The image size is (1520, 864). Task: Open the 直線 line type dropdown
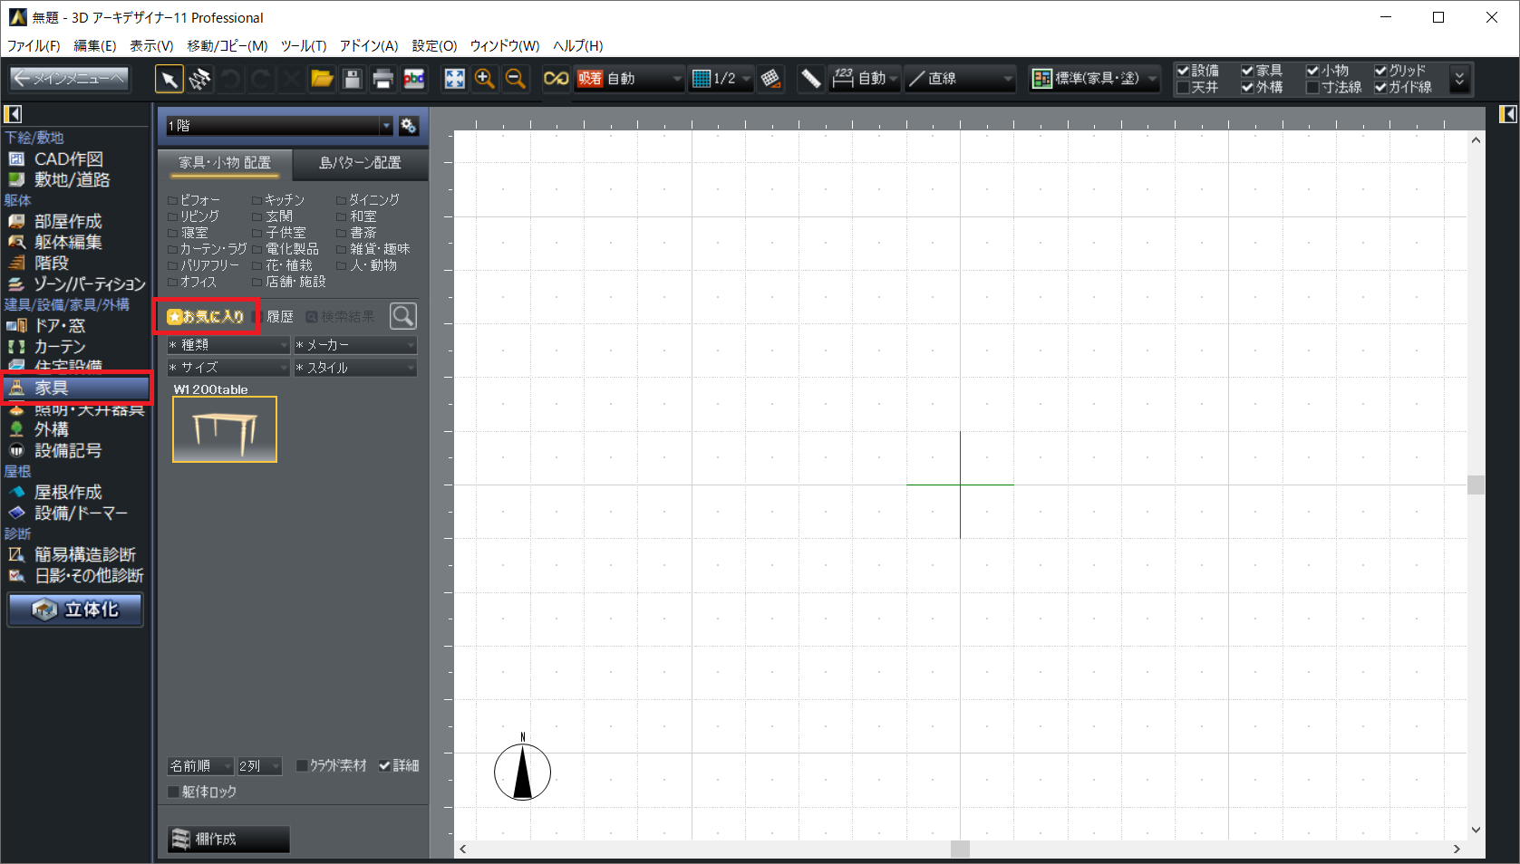coord(961,80)
